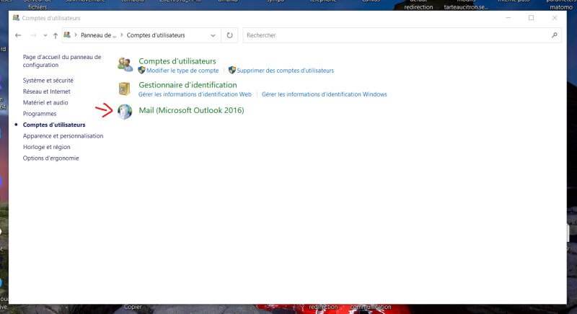Image resolution: width=577 pixels, height=314 pixels.
Task: Minimize the Comptes d'utilisateurs window
Action: click(x=508, y=17)
